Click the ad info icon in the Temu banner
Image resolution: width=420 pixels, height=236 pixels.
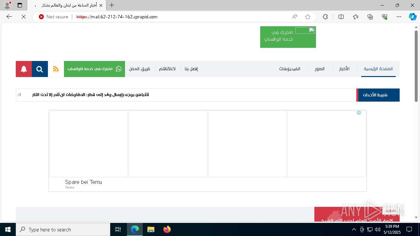[359, 113]
